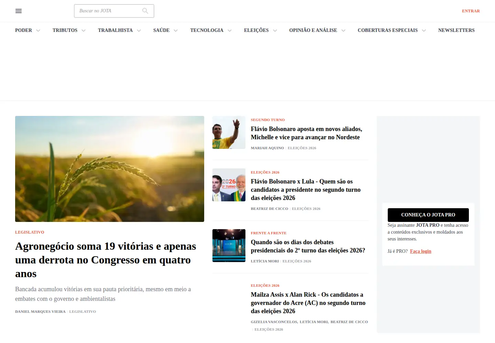Open the ELEIÇÕES menu item
Viewport: 495px width, 343px height.
click(x=256, y=30)
